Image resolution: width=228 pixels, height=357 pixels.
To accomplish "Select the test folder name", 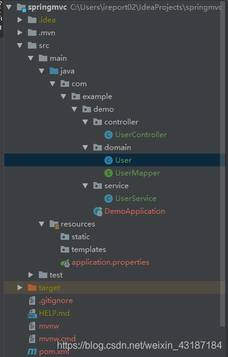I will click(x=56, y=275).
